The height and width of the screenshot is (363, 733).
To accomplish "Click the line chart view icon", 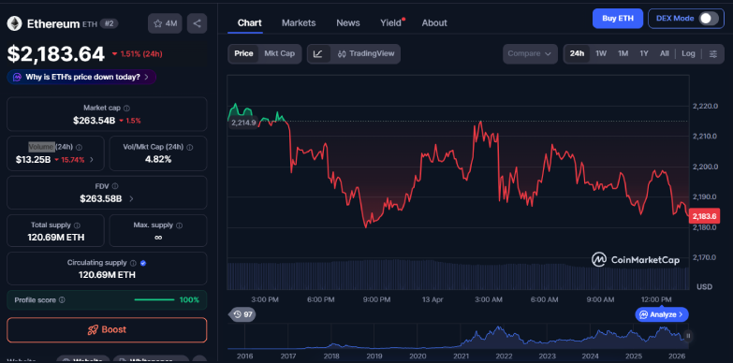I will pyautogui.click(x=318, y=53).
